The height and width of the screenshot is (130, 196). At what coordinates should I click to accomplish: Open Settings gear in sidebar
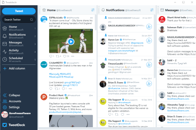11,107
